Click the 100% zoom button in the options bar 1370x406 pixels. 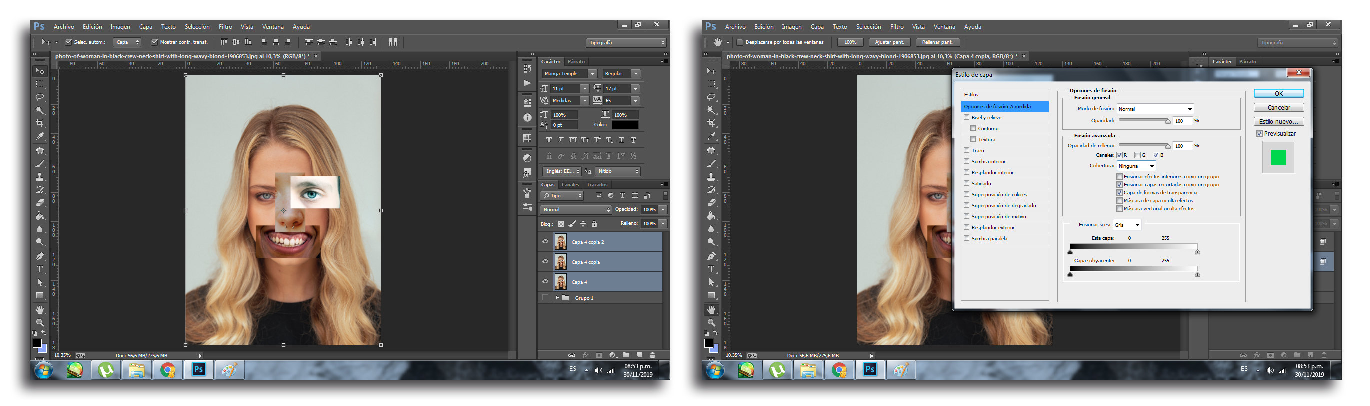click(850, 42)
